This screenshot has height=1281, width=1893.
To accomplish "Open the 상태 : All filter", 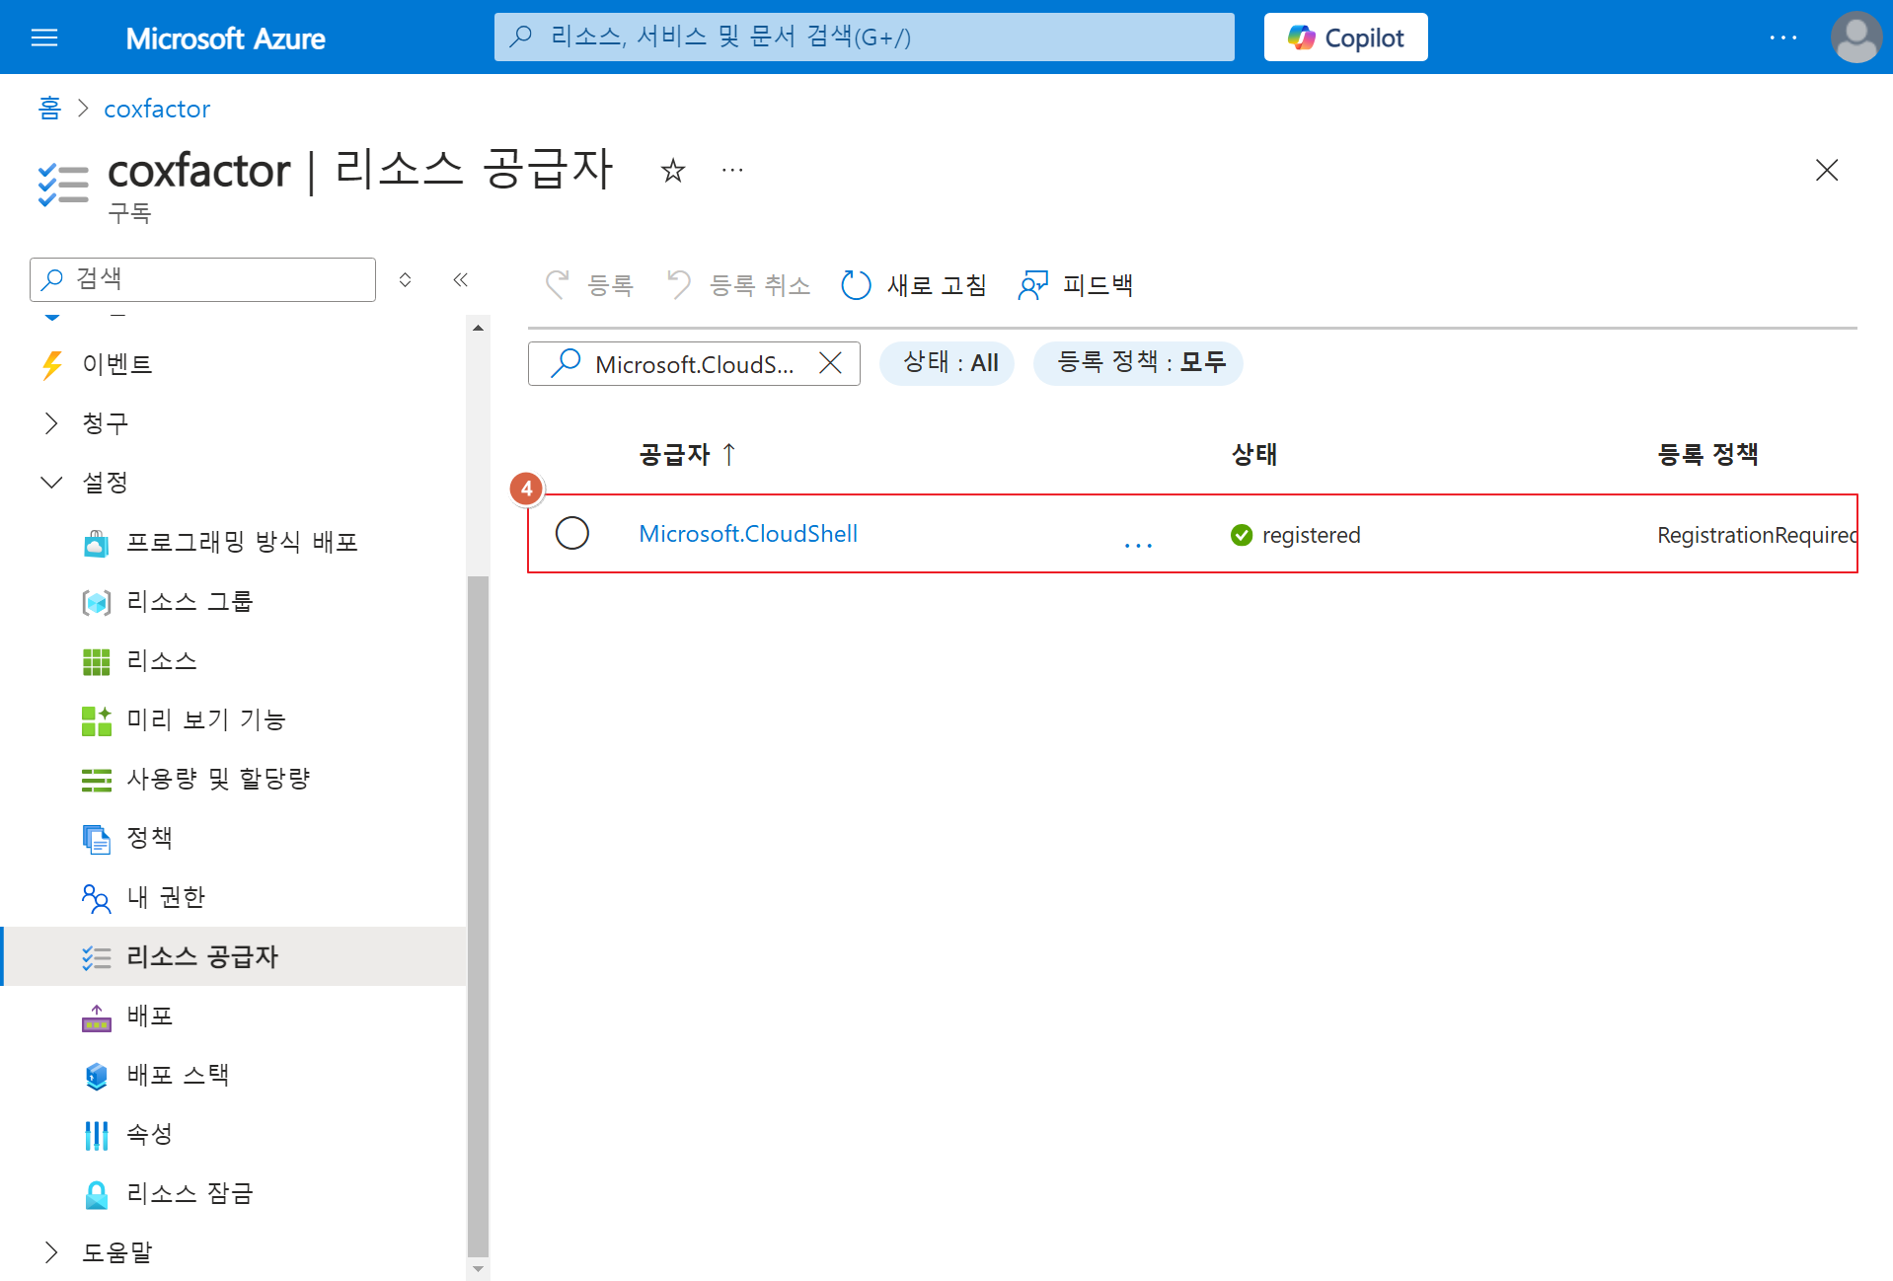I will click(x=946, y=363).
